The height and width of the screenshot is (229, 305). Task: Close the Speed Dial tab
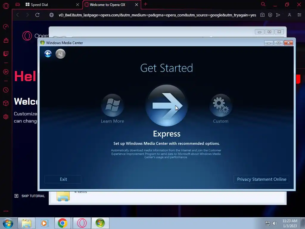77,4
